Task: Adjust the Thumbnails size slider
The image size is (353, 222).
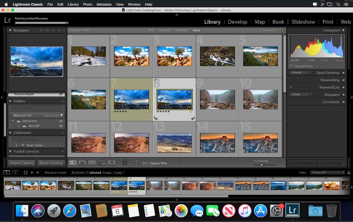Action: pos(261,165)
